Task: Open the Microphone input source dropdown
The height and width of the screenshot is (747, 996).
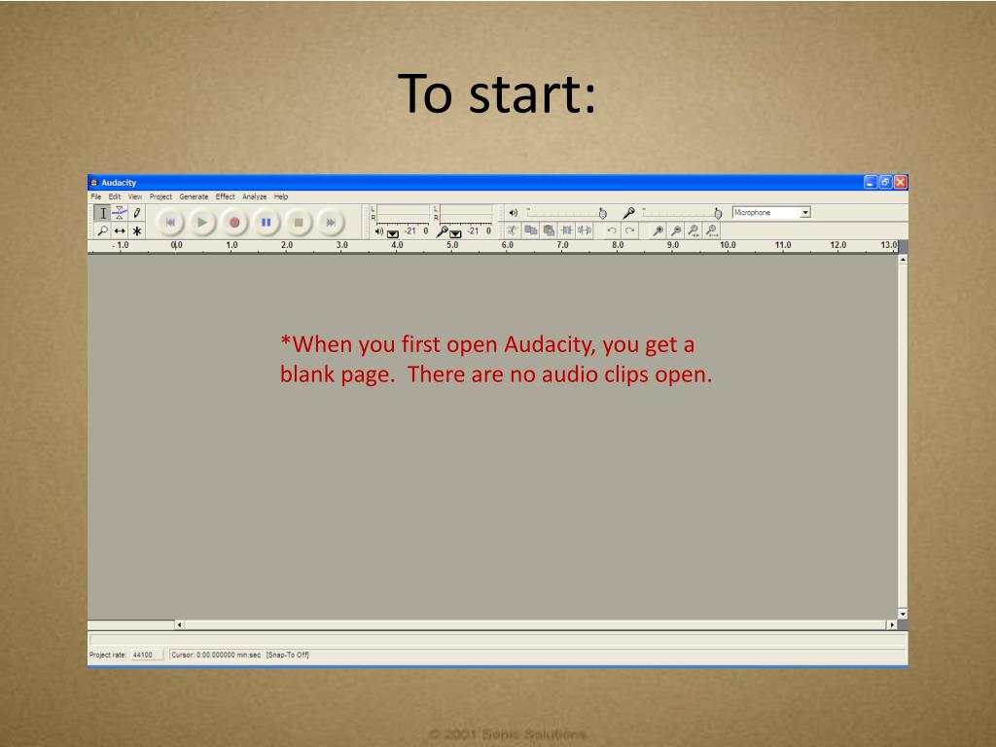Action: pos(771,213)
